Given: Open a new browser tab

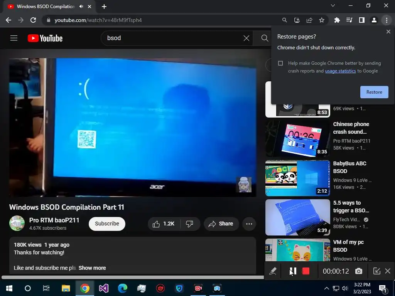Looking at the screenshot, I should click(x=104, y=7).
